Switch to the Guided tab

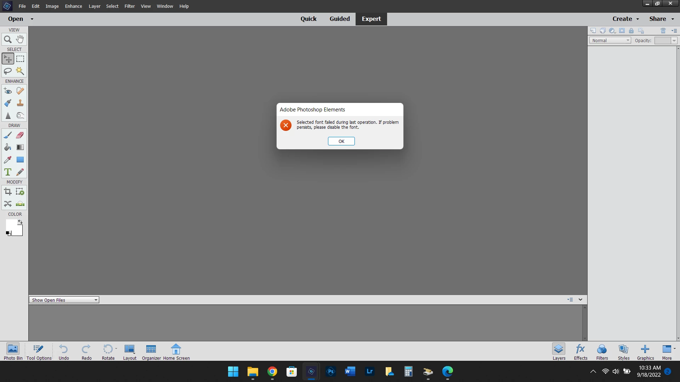(x=339, y=19)
